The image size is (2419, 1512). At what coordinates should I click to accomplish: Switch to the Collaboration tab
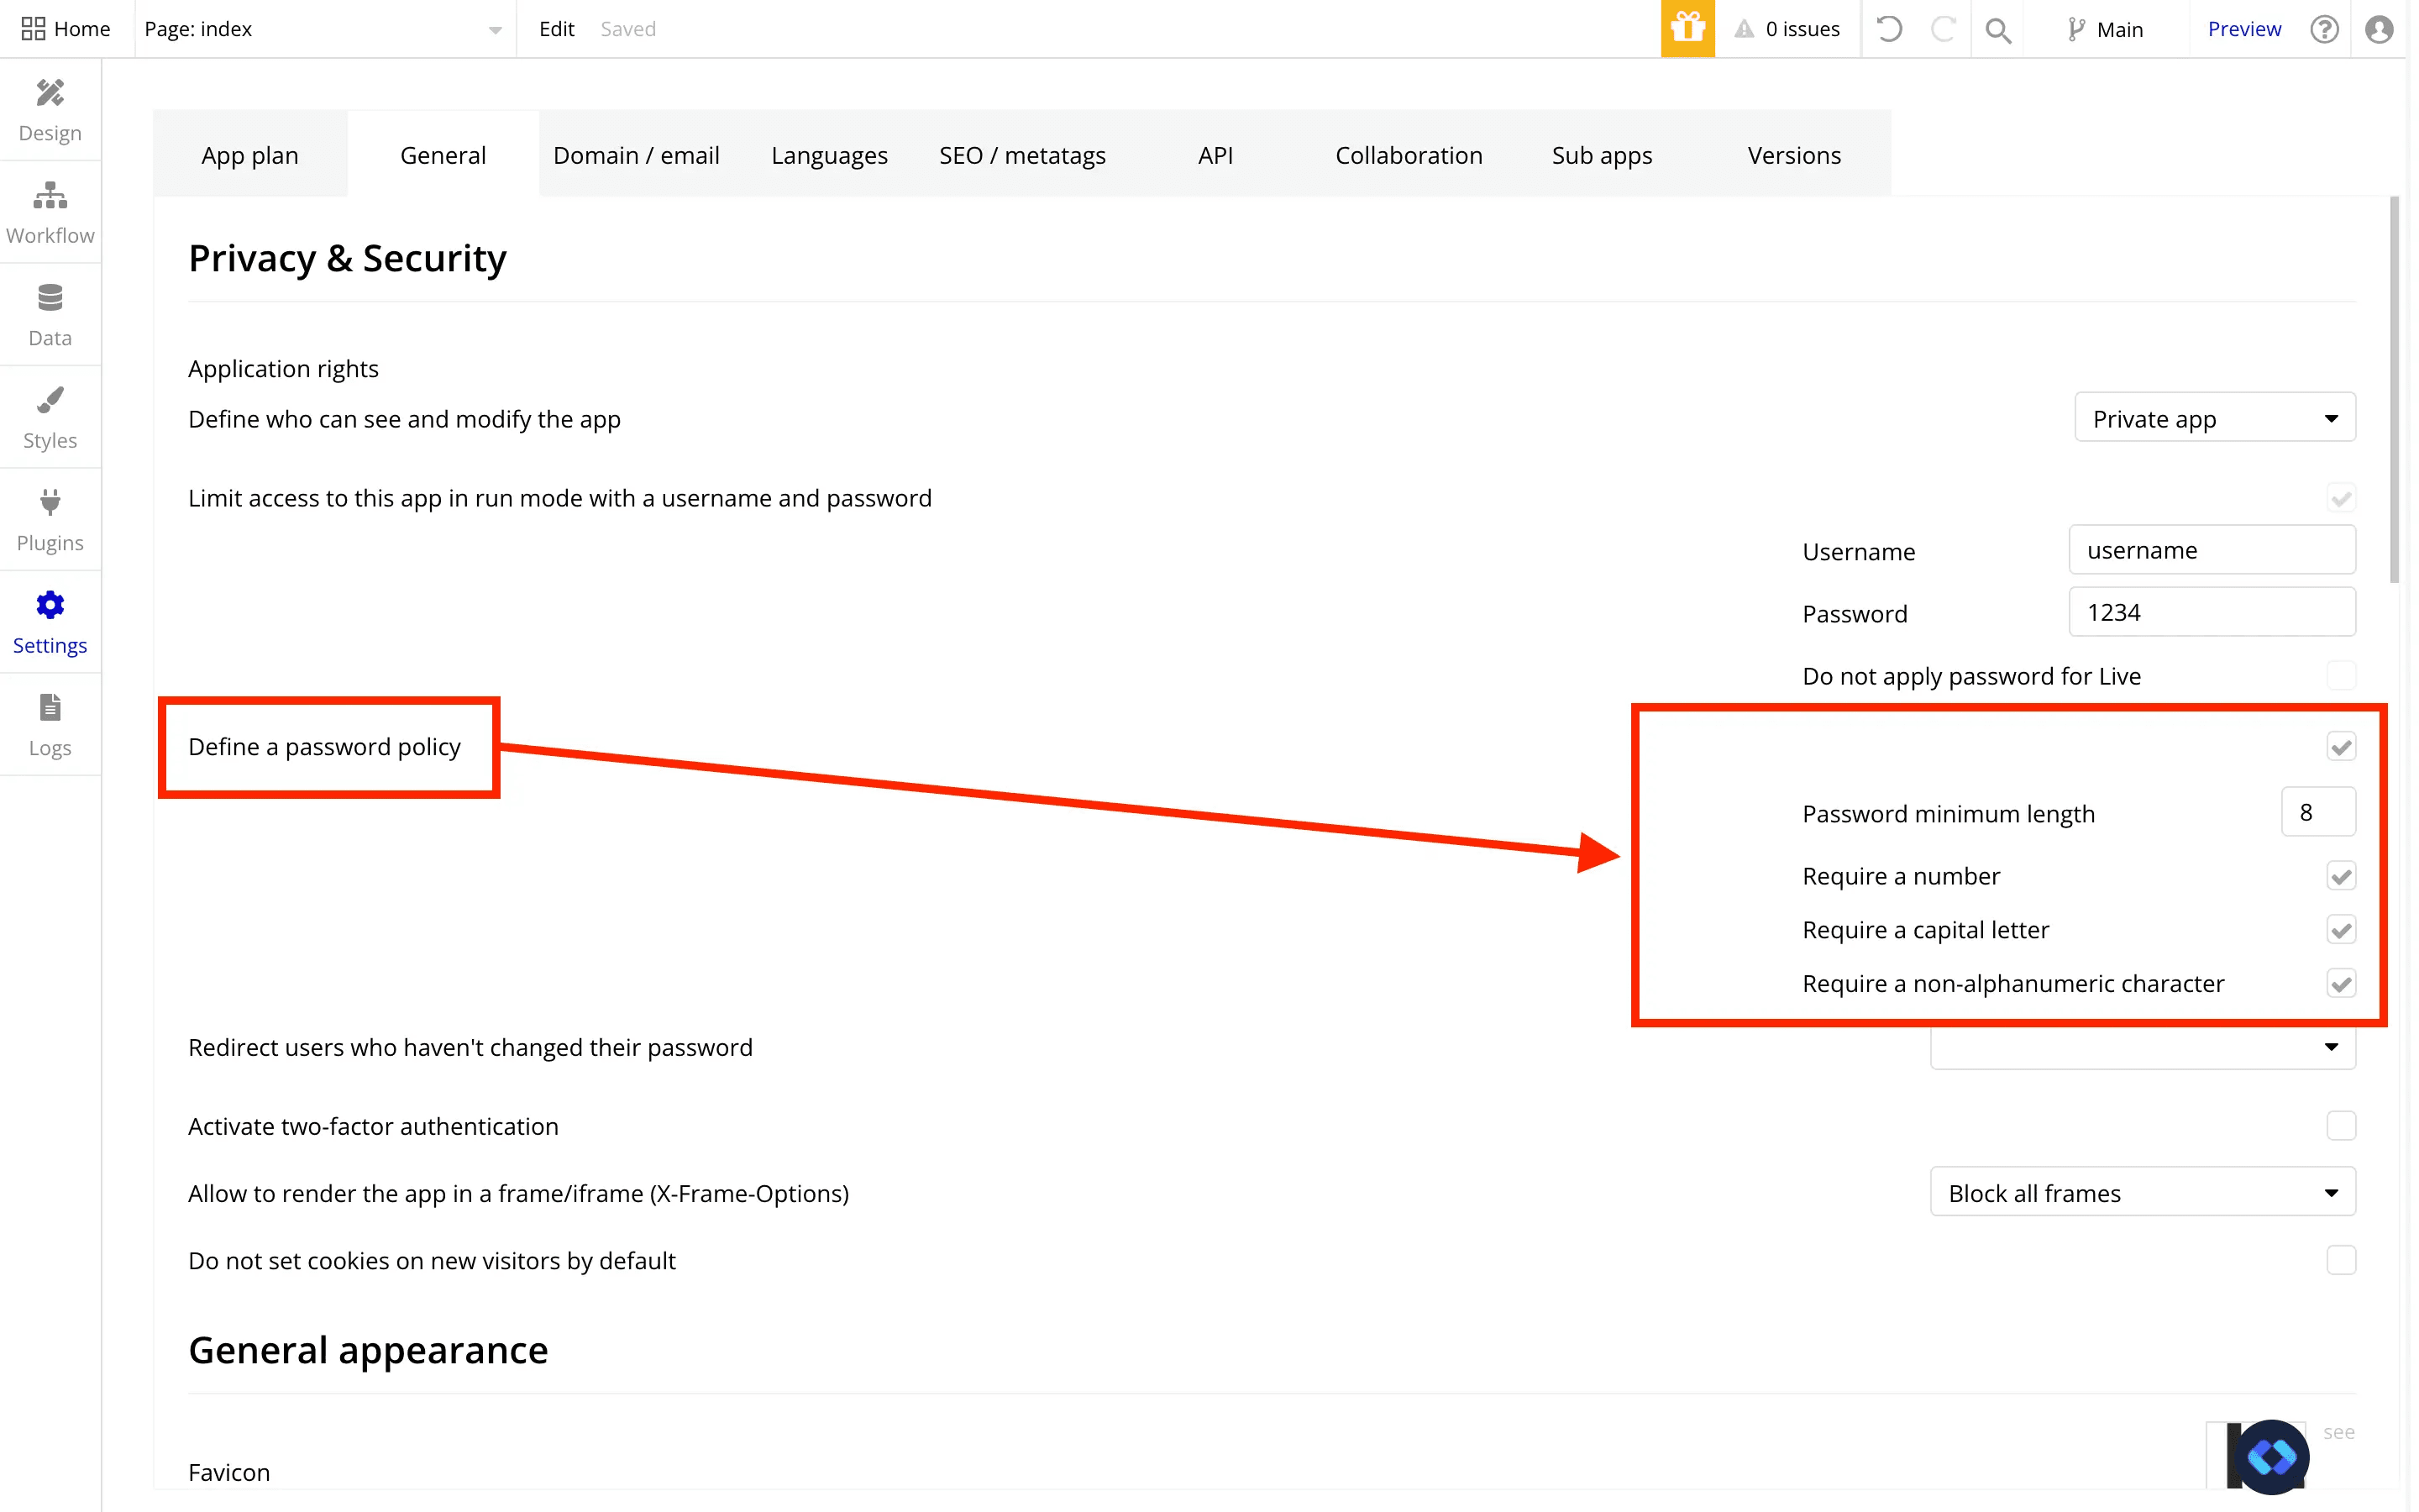tap(1409, 155)
